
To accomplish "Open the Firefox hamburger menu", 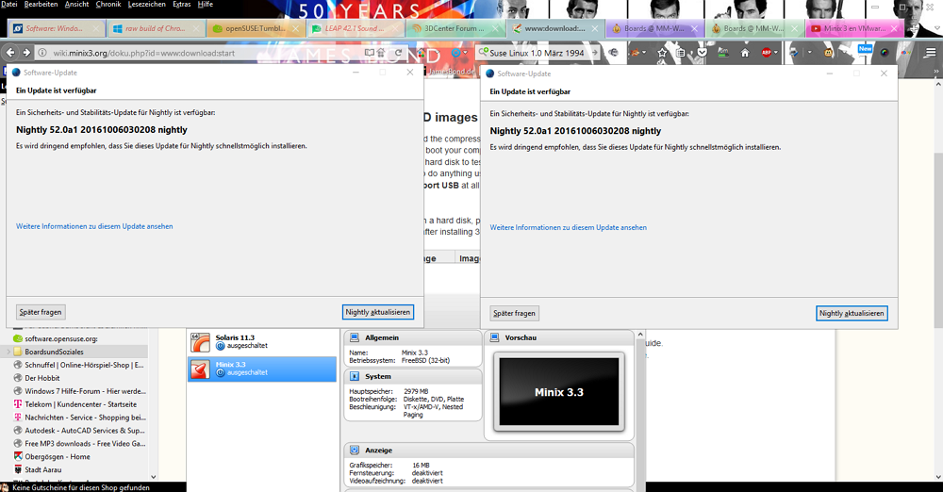I will [x=931, y=53].
